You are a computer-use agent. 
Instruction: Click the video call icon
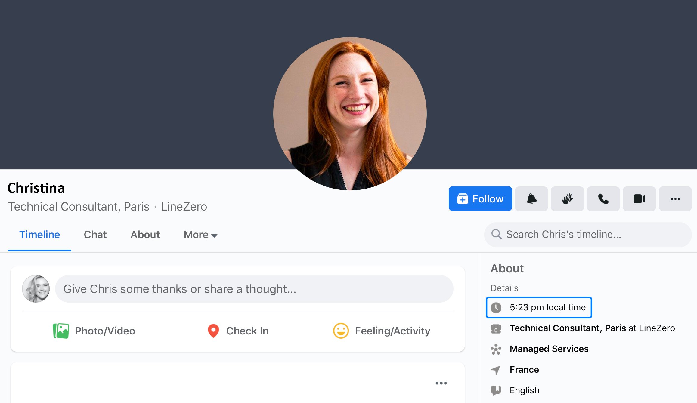click(x=640, y=198)
